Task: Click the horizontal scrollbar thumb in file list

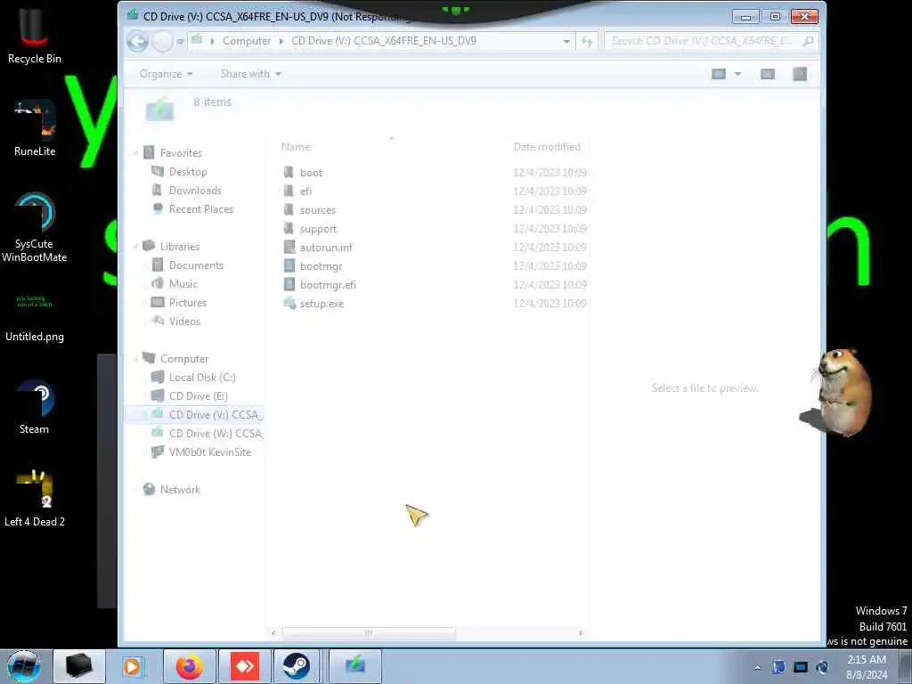Action: click(368, 633)
